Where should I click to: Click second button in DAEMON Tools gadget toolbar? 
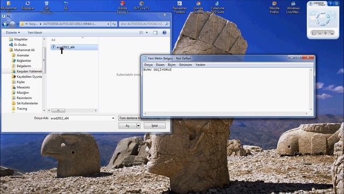click(320, 33)
